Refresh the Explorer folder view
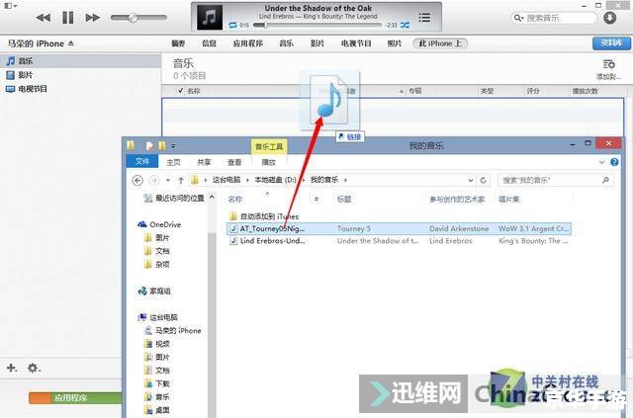This screenshot has width=633, height=418. (484, 181)
